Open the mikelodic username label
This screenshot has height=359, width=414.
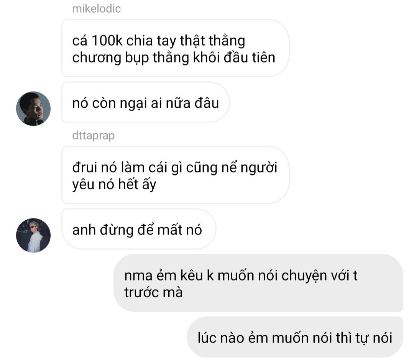[96, 9]
